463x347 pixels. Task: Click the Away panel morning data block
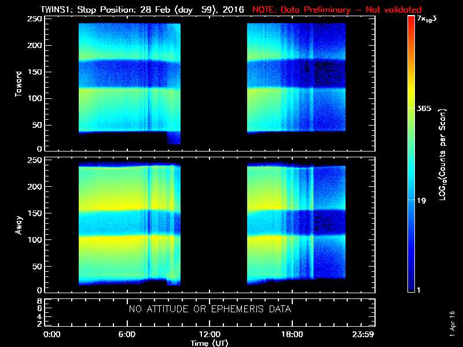(130, 224)
